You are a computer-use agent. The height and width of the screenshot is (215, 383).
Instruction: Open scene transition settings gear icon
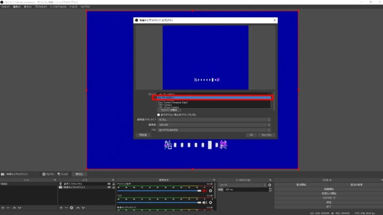(x=270, y=185)
